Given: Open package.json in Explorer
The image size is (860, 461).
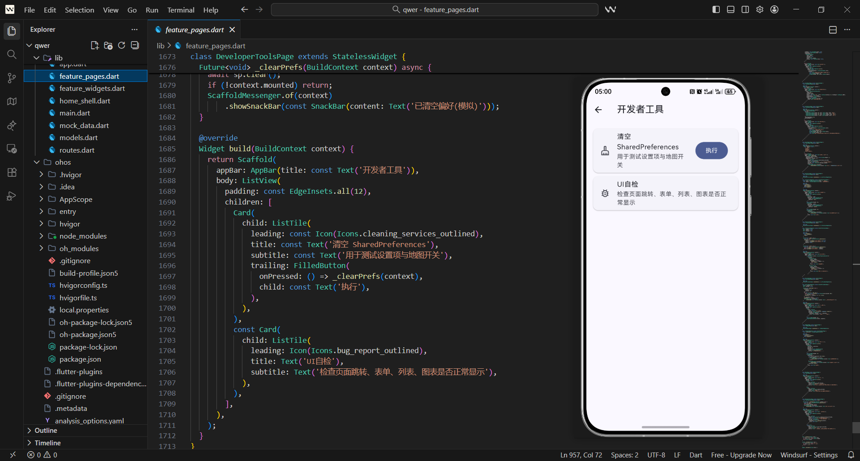Looking at the screenshot, I should coord(80,359).
